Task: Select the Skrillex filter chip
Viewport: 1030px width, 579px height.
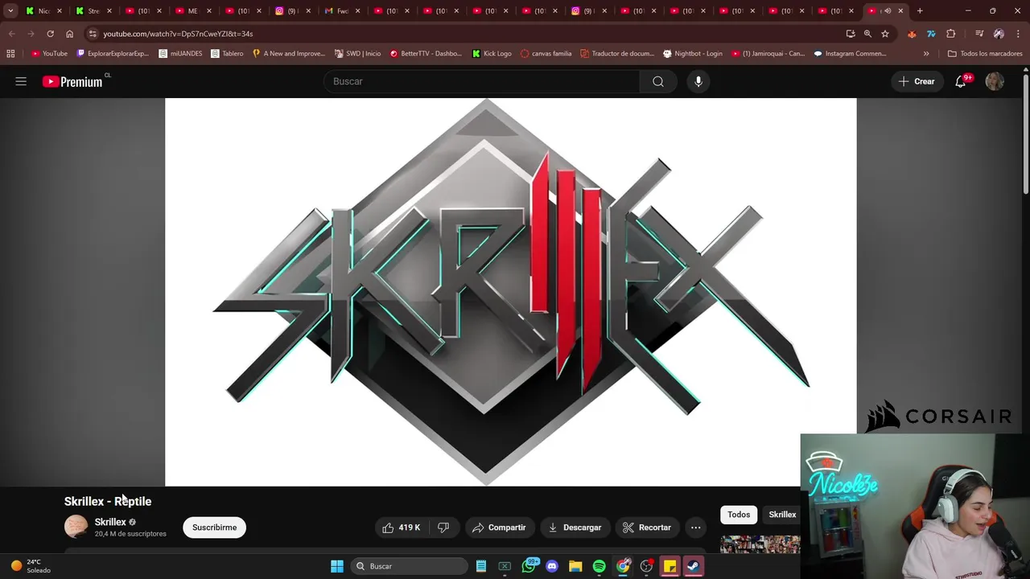Action: click(781, 515)
